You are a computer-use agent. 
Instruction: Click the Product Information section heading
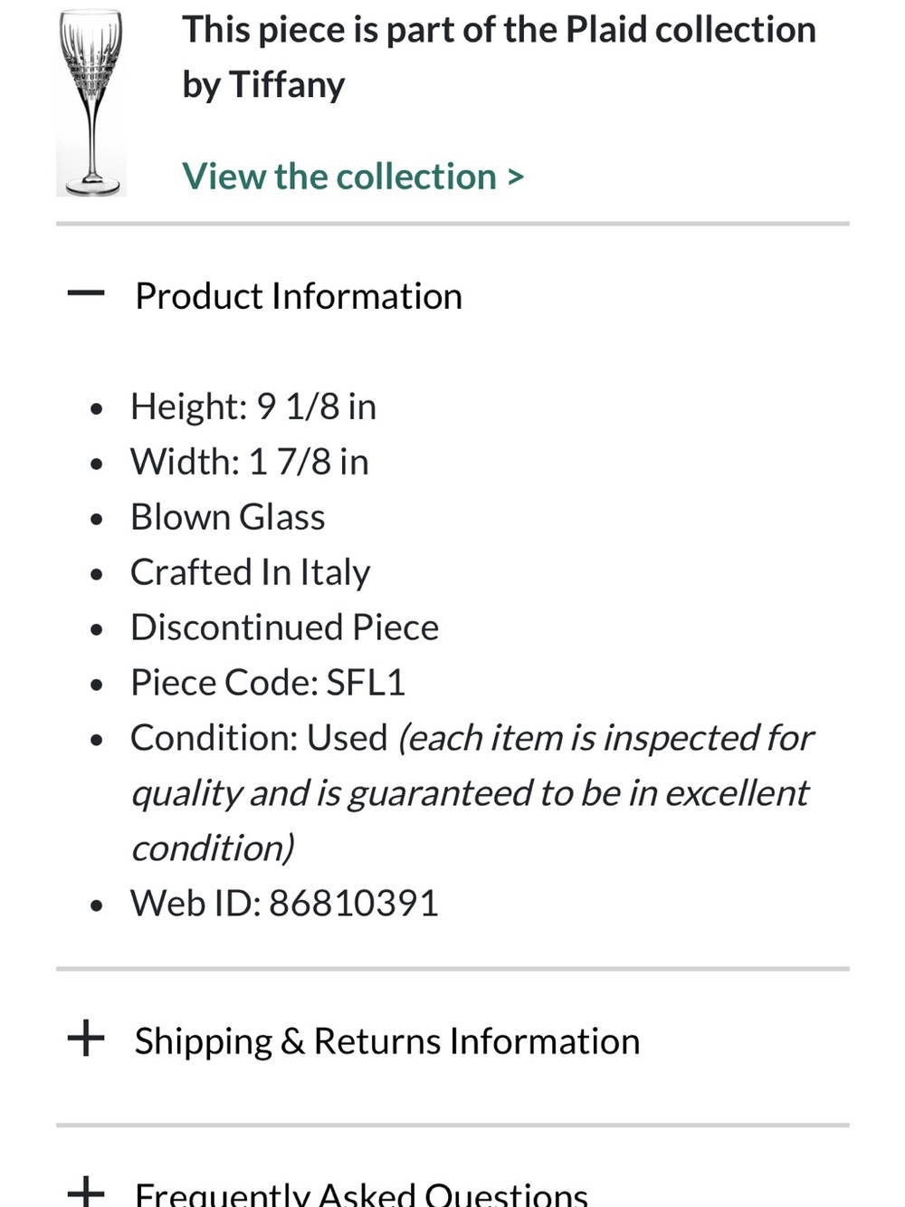pos(299,296)
